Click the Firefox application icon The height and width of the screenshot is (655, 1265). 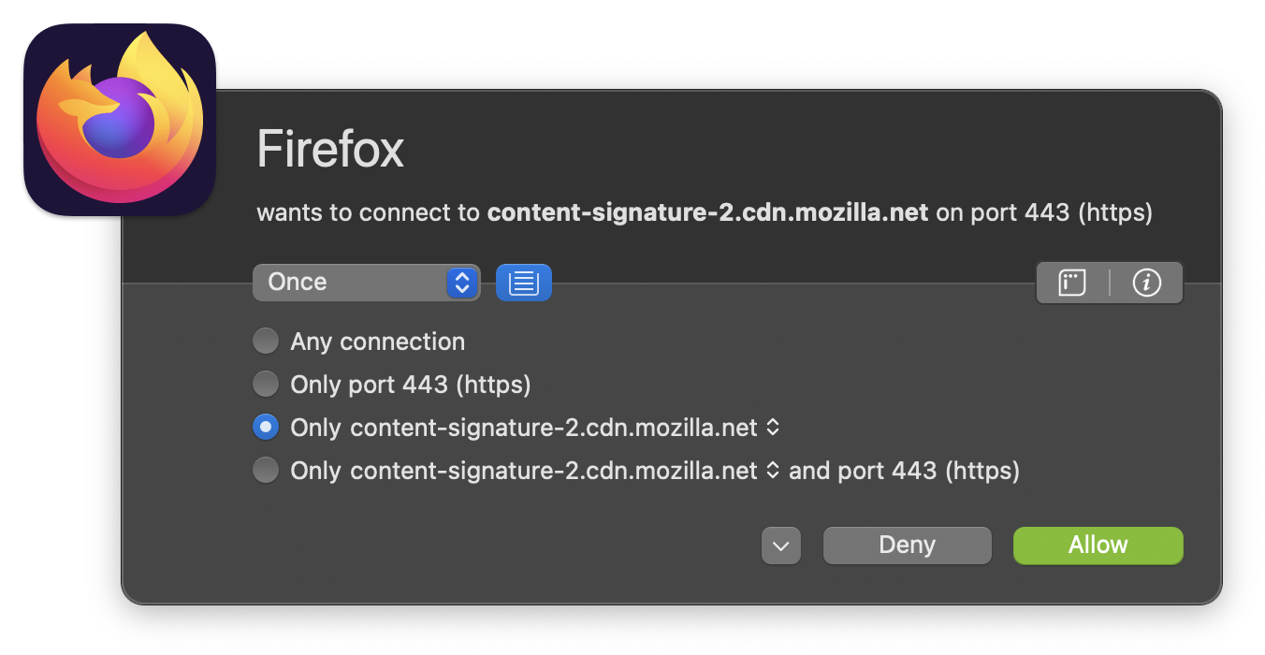click(x=120, y=120)
